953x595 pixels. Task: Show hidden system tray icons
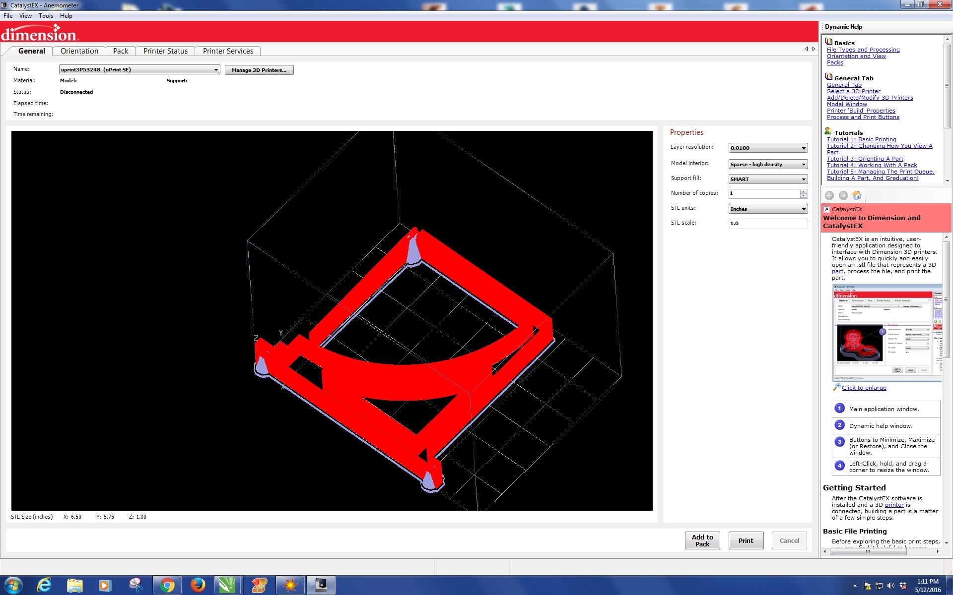point(855,586)
